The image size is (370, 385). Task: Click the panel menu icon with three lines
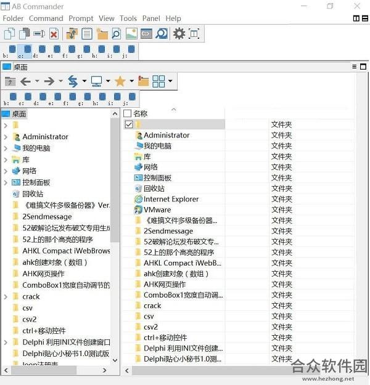pyautogui.click(x=354, y=67)
